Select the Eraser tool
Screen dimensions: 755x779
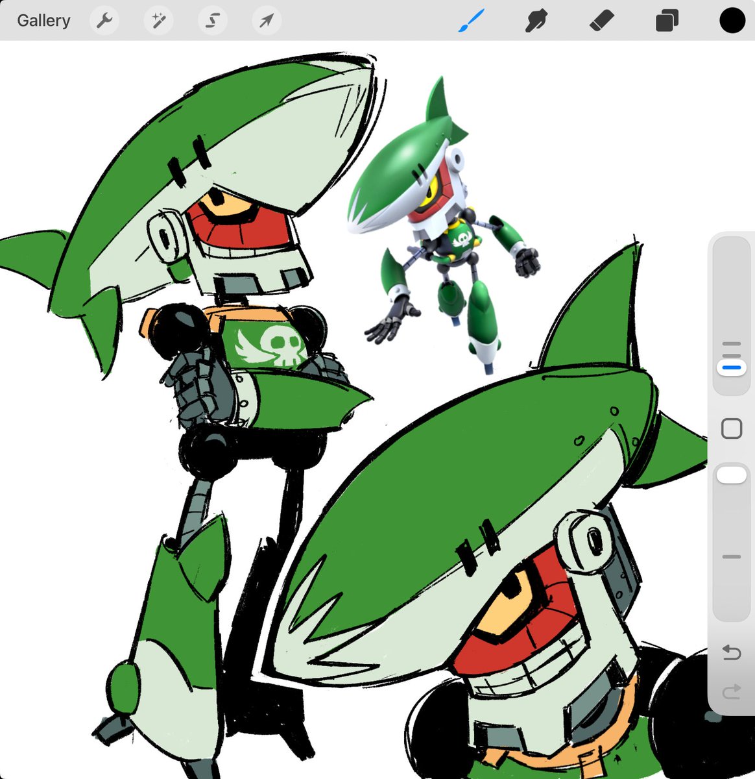click(601, 21)
